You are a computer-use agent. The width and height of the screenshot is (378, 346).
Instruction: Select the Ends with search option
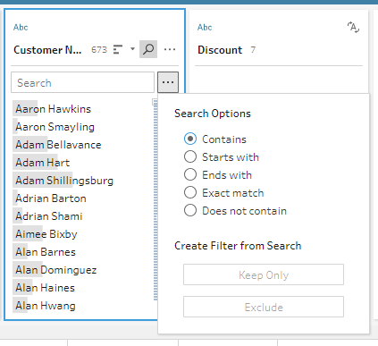pos(190,174)
